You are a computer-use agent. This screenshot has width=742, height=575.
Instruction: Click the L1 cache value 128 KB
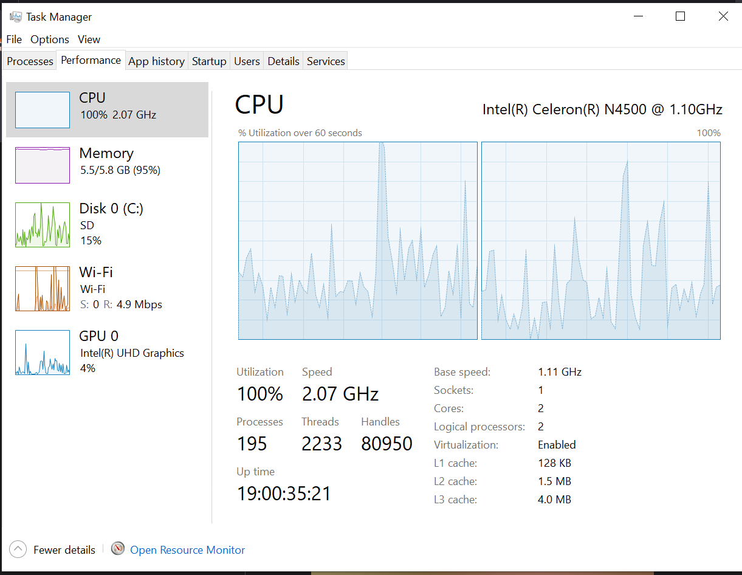point(554,463)
